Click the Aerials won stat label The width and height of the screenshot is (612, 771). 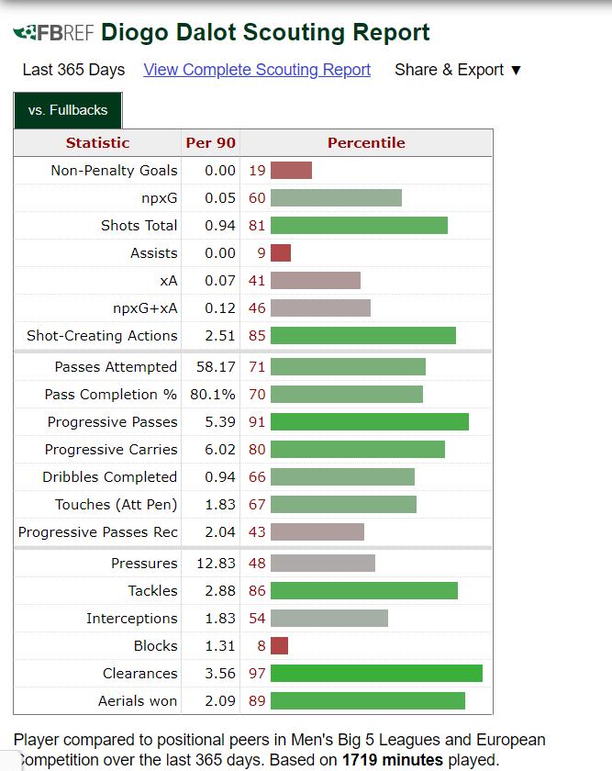(138, 701)
